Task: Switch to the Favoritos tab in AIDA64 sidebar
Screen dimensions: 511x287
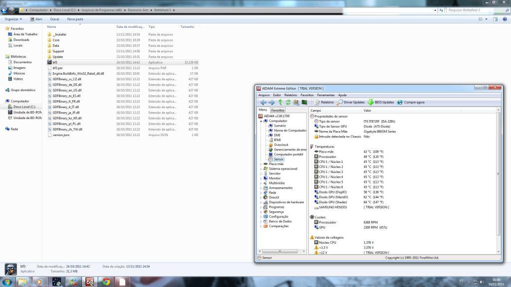Action: tap(277, 110)
